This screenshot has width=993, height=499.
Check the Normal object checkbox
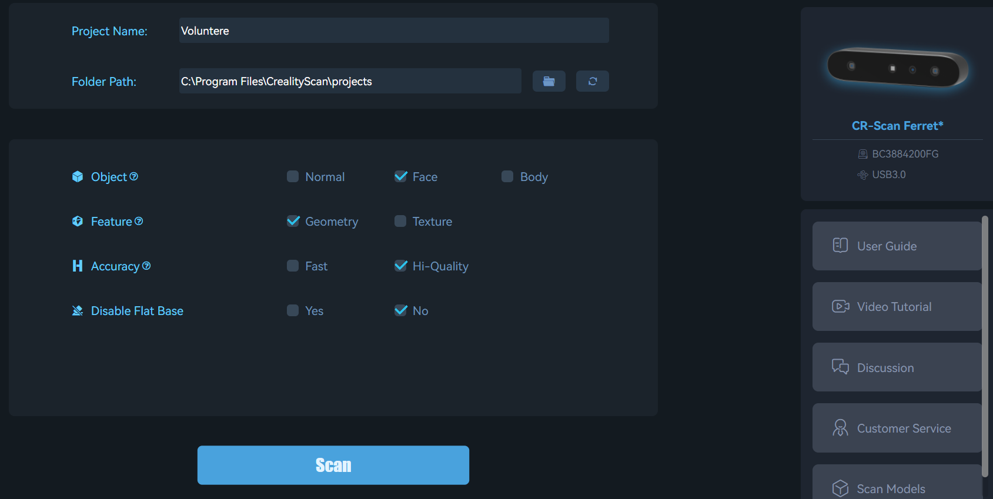pos(293,176)
